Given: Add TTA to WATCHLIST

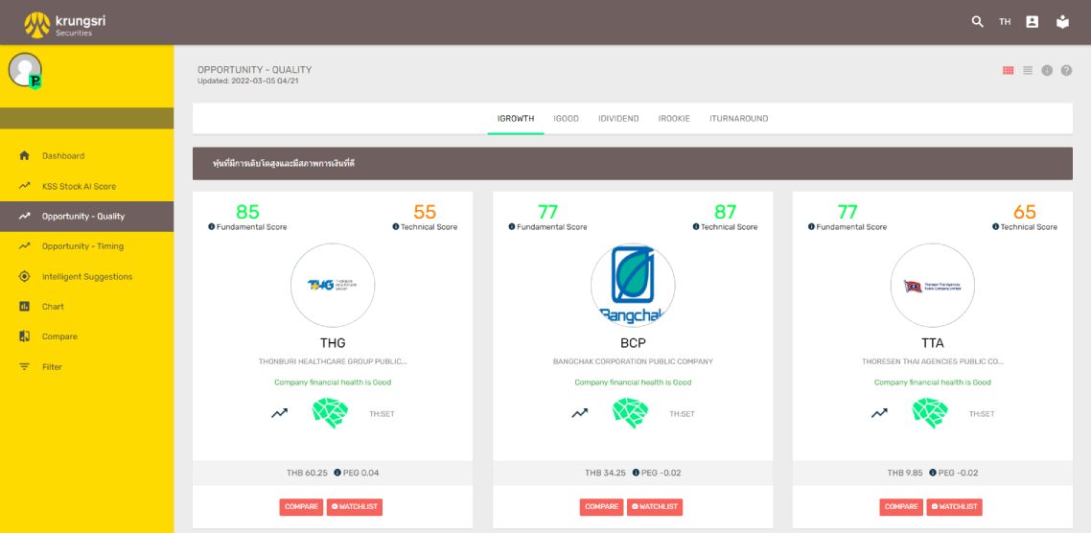Looking at the screenshot, I should coord(955,507).
